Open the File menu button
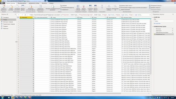 point(2,3)
